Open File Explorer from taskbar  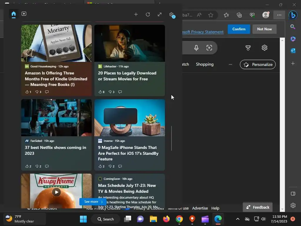click(x=153, y=219)
